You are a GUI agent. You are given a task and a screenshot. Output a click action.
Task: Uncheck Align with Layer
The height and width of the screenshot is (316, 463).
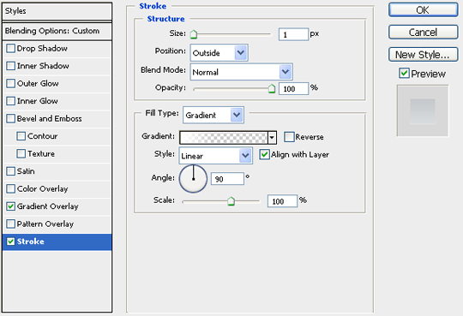click(264, 155)
